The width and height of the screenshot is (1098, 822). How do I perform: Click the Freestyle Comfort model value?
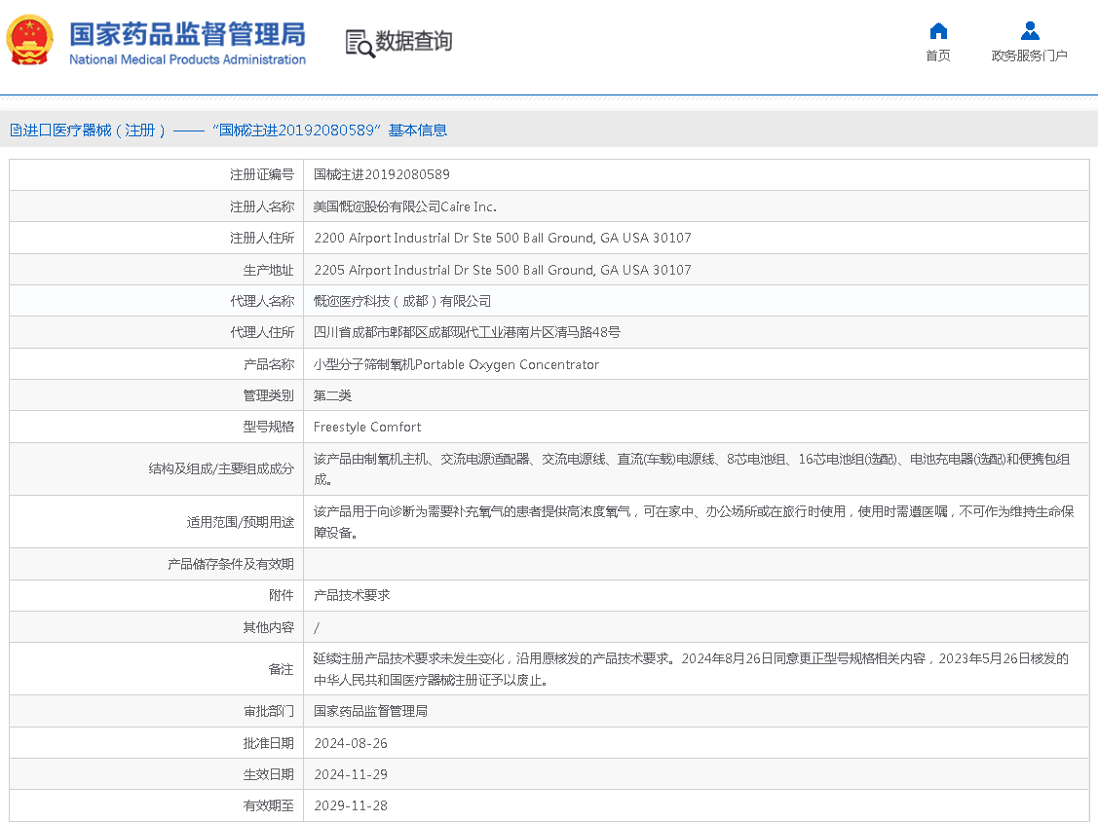(x=367, y=427)
